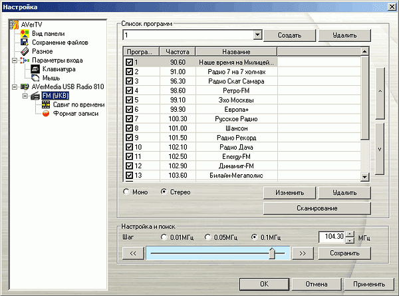The height and width of the screenshot is (296, 399).
Task: Click the Применить button
Action: pyautogui.click(x=369, y=284)
